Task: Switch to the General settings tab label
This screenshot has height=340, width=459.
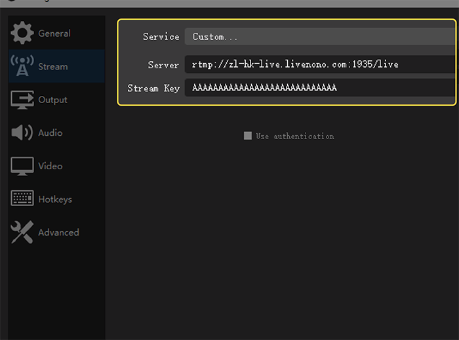Action: click(x=54, y=33)
